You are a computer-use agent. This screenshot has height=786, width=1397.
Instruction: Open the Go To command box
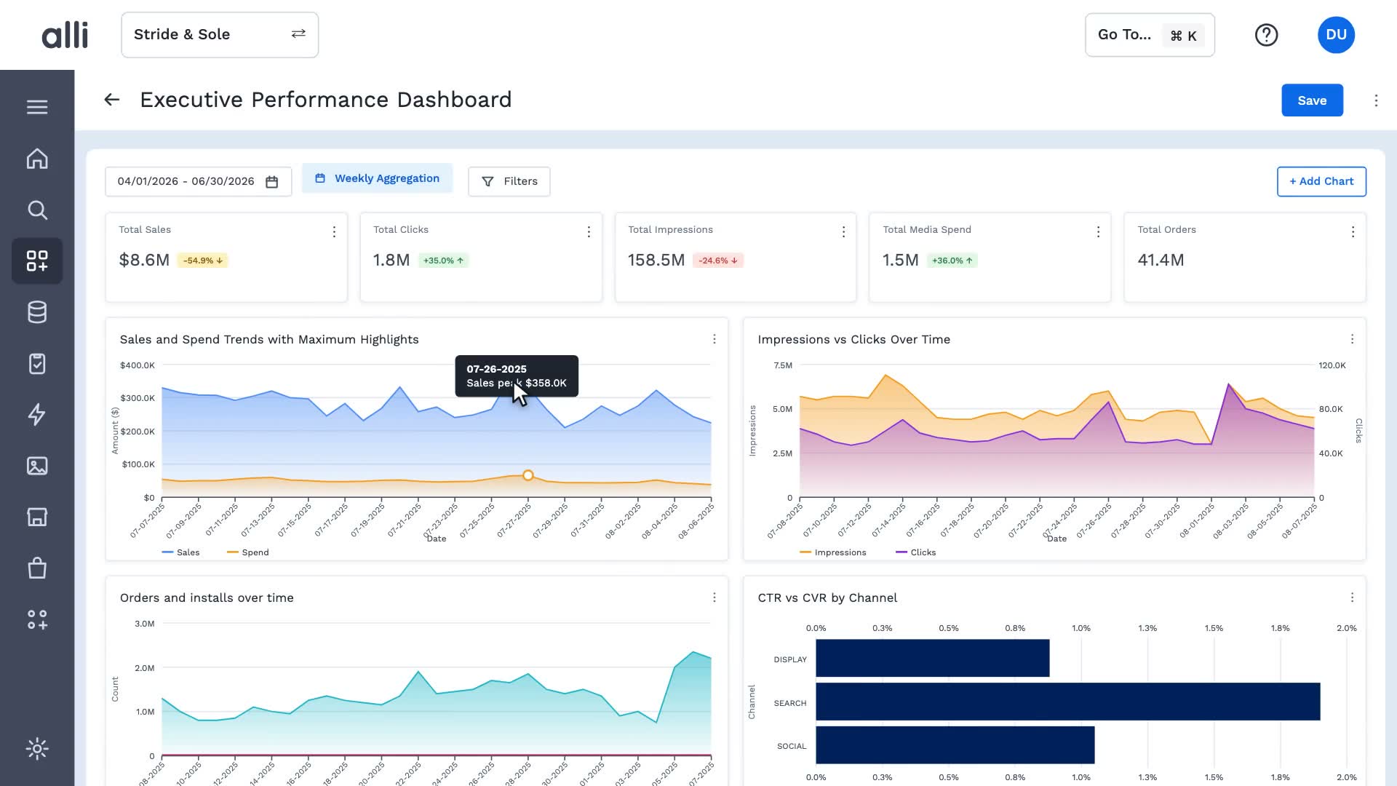point(1150,35)
